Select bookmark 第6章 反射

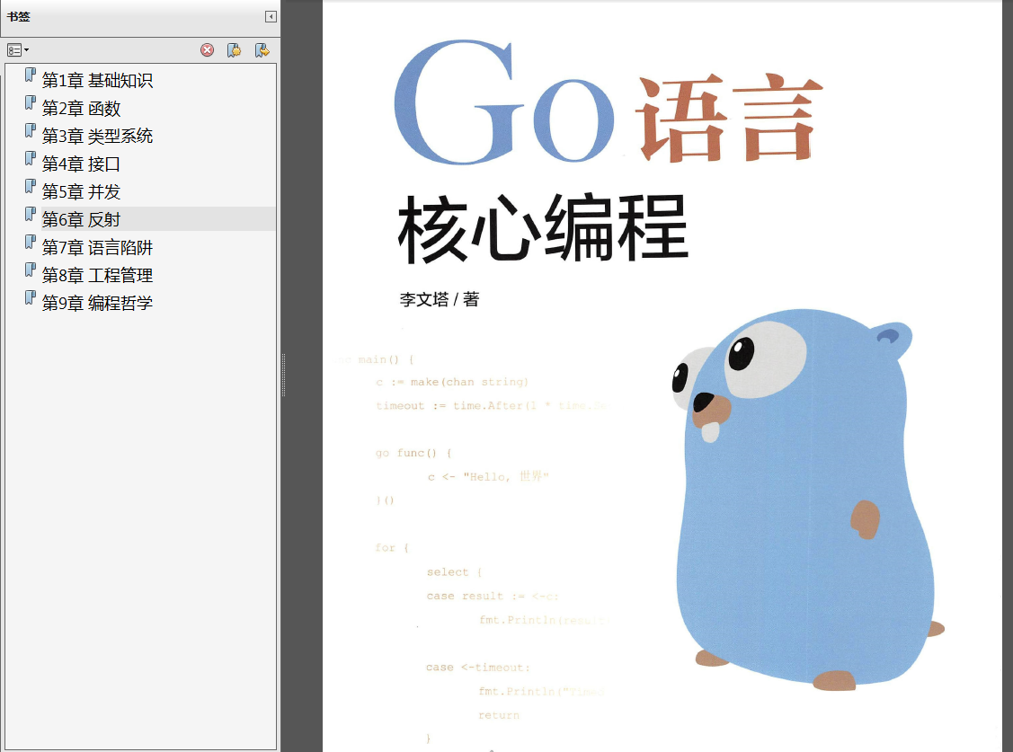pyautogui.click(x=82, y=219)
